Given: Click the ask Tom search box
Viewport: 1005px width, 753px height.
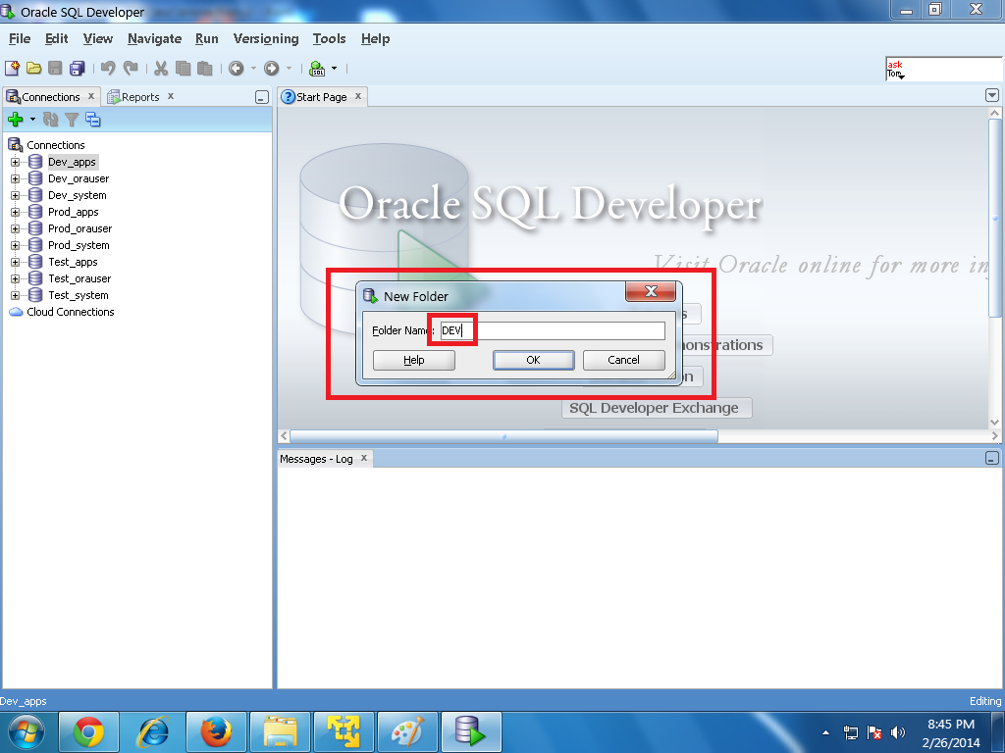Looking at the screenshot, I should 943,69.
